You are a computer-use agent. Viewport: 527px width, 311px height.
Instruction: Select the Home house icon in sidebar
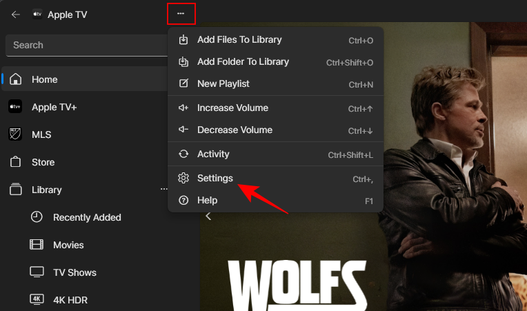[15, 79]
